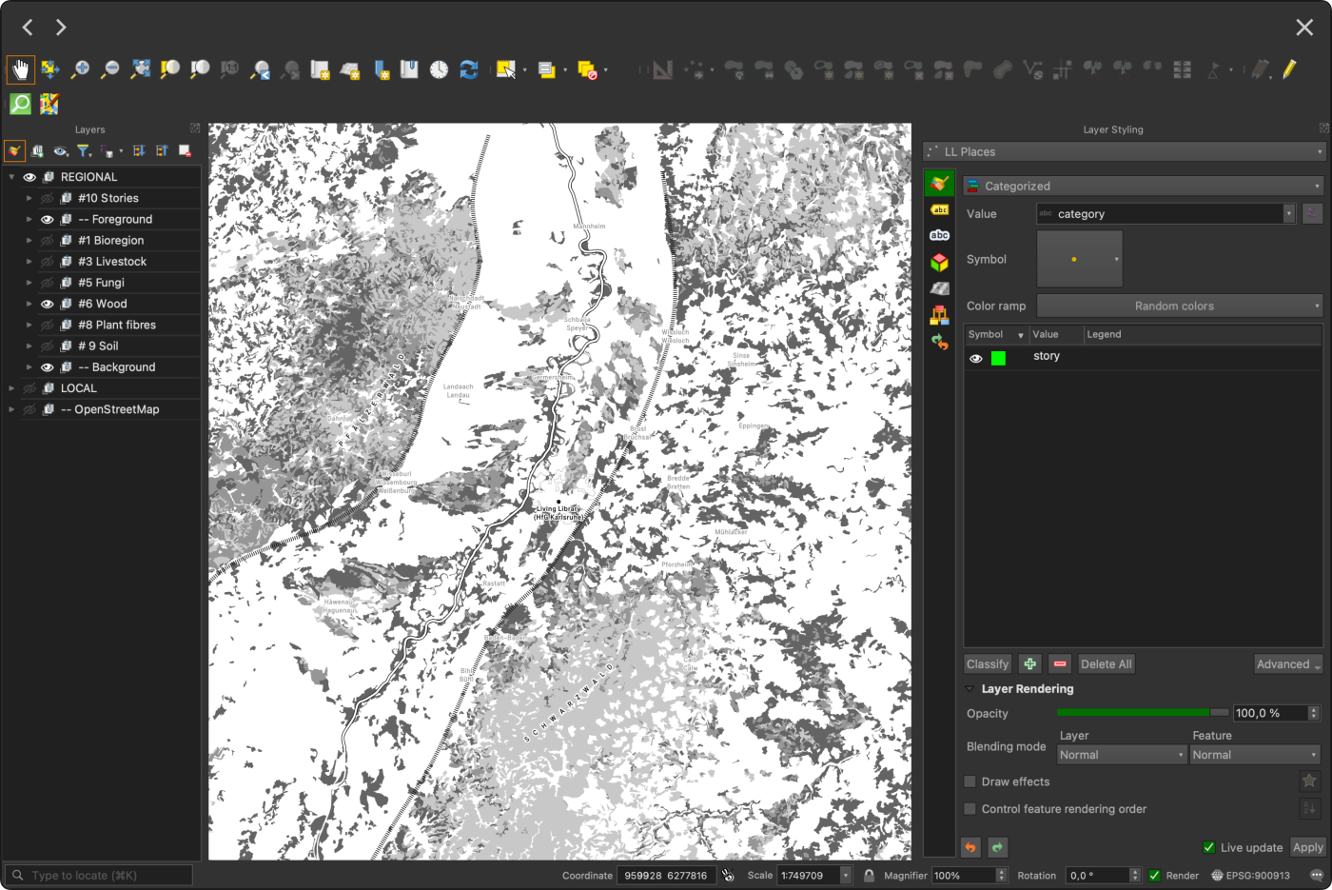Hide the -- Foreground layer

(x=47, y=219)
